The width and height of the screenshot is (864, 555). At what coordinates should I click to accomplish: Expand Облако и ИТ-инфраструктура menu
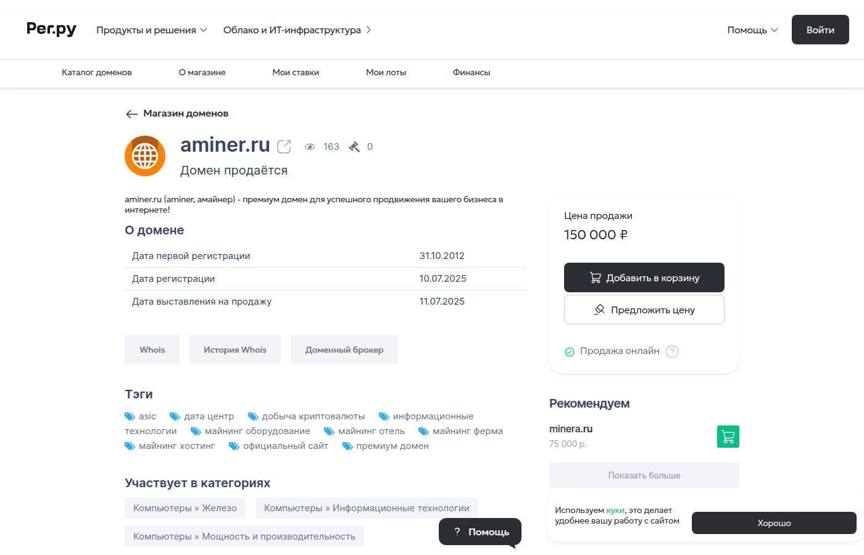pyautogui.click(x=297, y=30)
